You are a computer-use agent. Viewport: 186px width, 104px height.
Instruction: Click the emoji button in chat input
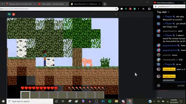pos(159,86)
